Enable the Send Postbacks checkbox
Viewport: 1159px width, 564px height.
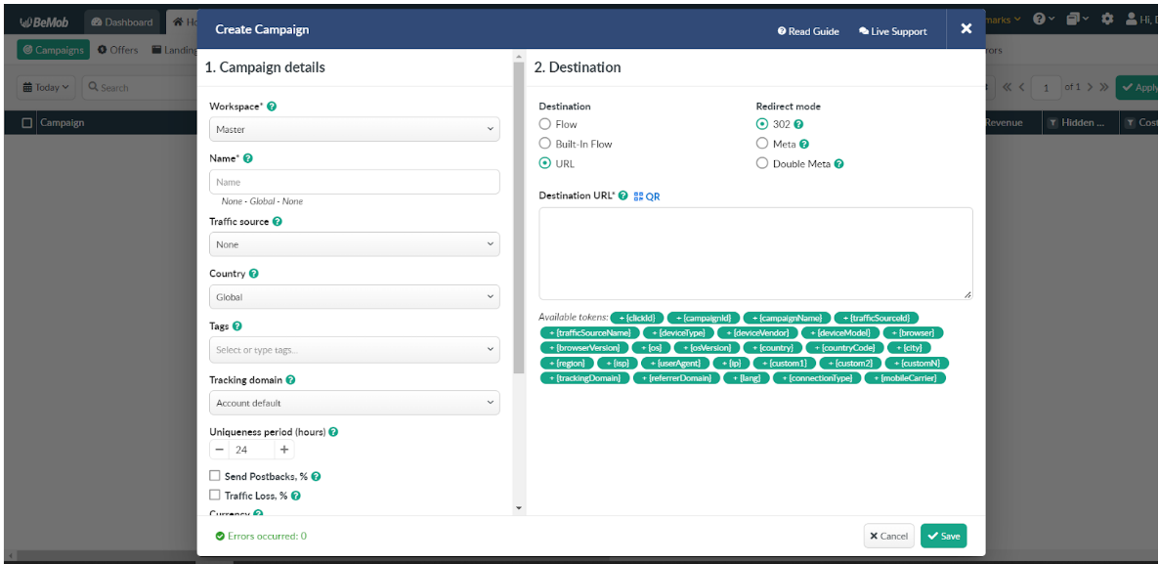215,476
